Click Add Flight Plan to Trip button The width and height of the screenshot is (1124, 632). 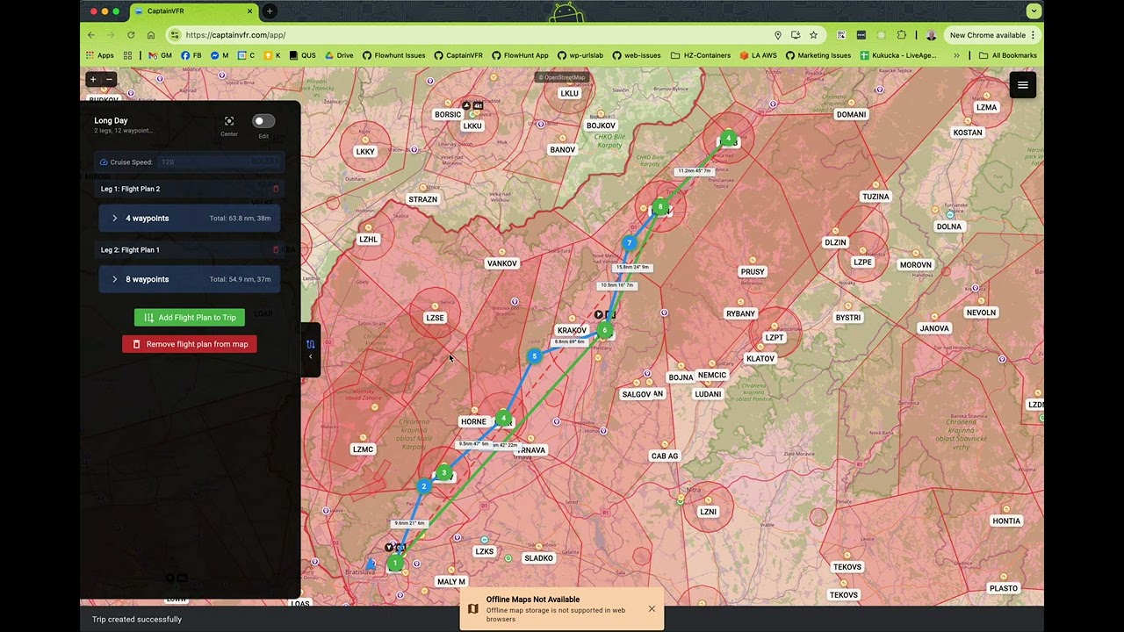(x=190, y=318)
